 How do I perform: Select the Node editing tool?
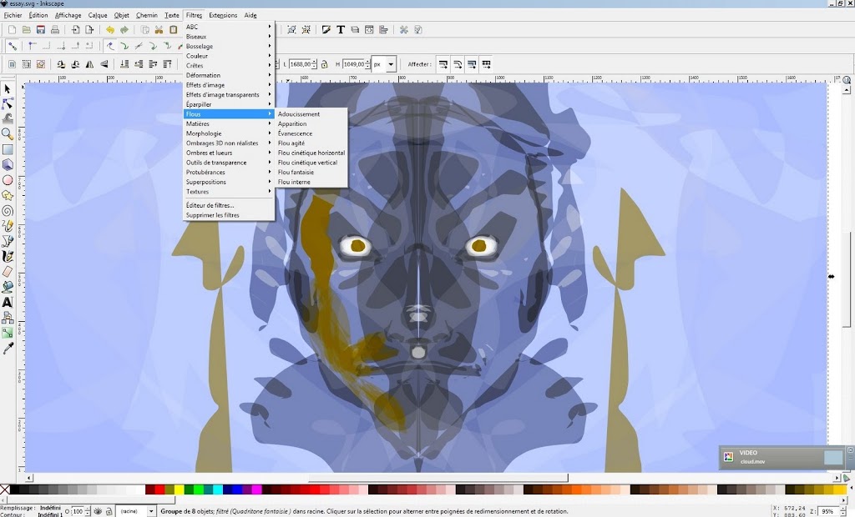click(8, 103)
